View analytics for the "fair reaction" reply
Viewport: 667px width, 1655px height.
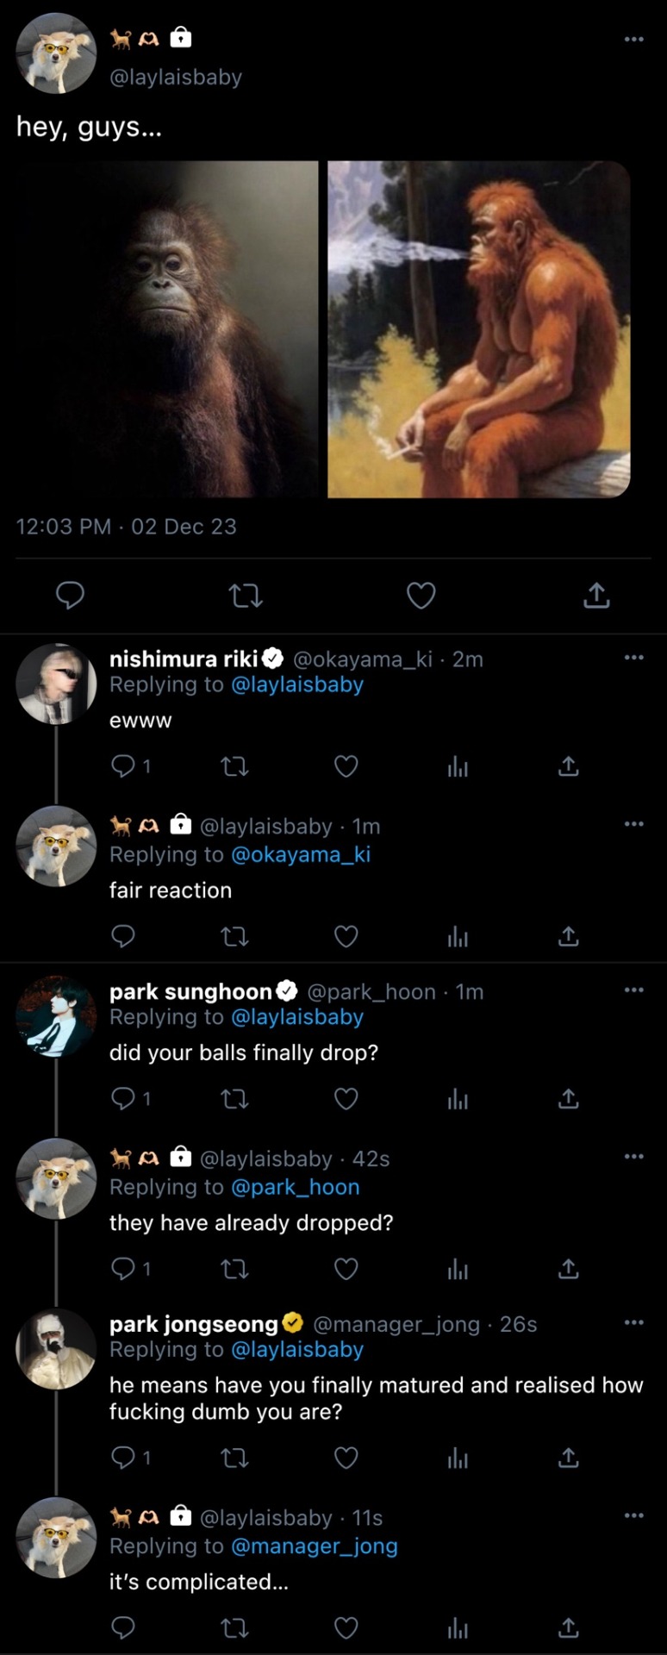coord(458,937)
